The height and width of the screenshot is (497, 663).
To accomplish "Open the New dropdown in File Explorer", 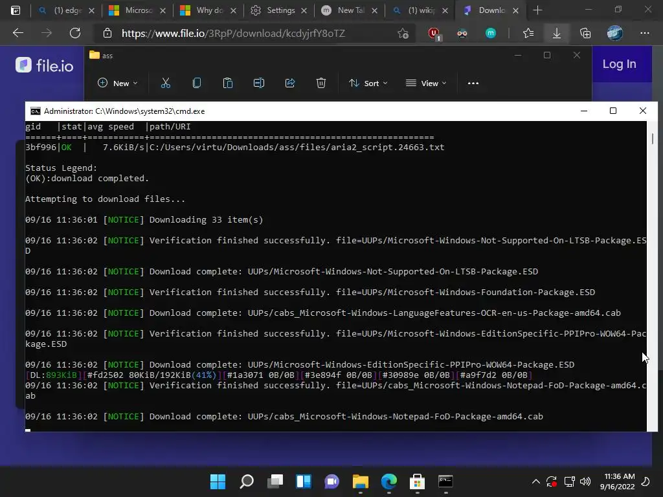I will click(x=118, y=83).
